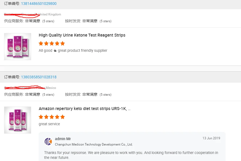Click the Mexico buyer location text
Viewport: 241px width, 161px height.
tap(51, 88)
